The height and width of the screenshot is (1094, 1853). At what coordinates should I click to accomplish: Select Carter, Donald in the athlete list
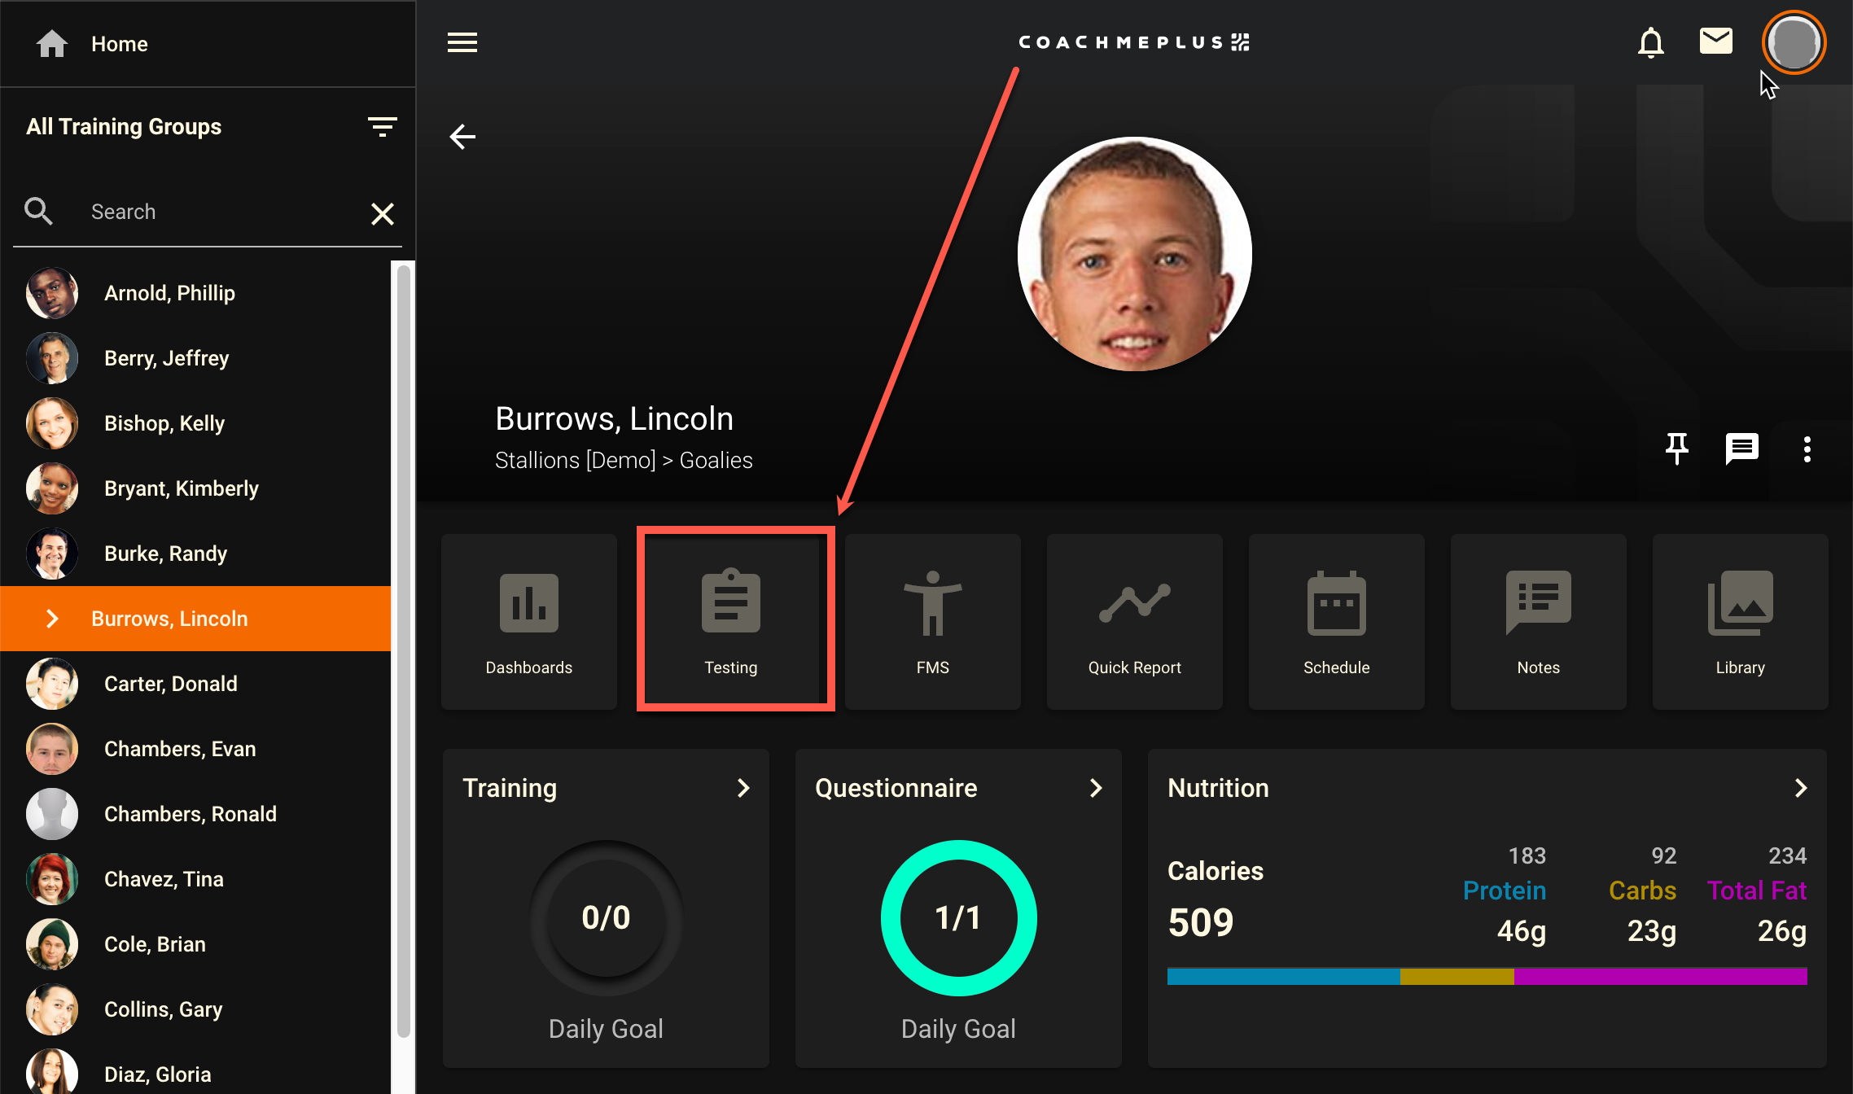pos(171,684)
